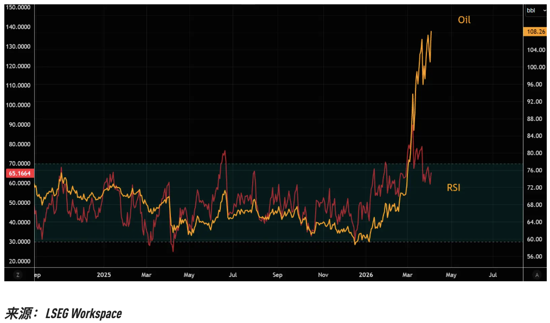Image resolution: width=550 pixels, height=323 pixels.
Task: Click the orange Oil series label
Action: pos(464,20)
